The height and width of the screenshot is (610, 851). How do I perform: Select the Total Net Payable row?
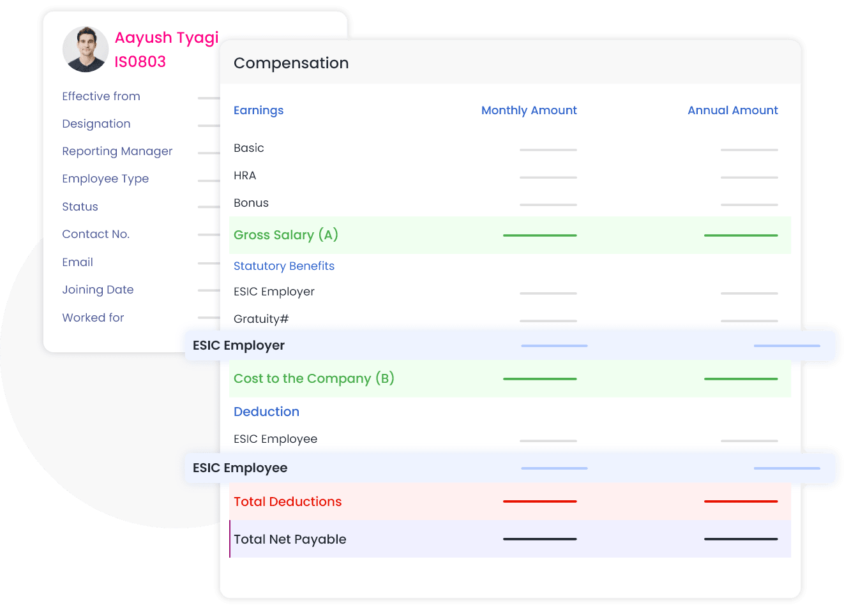click(x=290, y=539)
